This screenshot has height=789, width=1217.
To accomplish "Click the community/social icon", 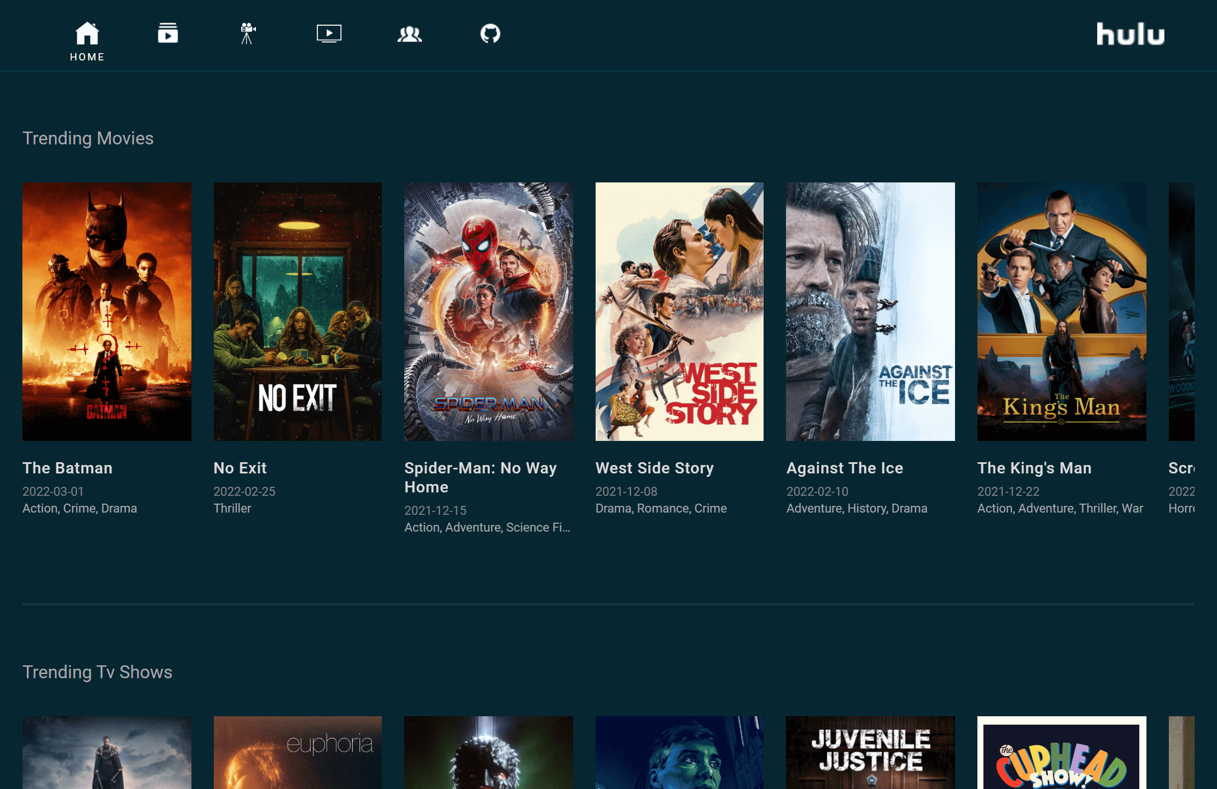I will tap(409, 33).
